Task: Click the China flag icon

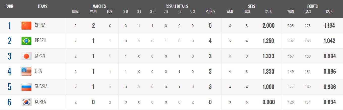Action: [x=26, y=25]
